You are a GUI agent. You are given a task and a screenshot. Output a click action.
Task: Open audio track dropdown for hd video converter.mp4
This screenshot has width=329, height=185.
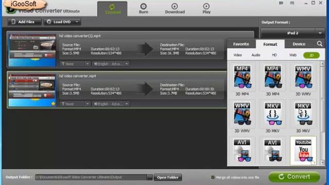tap(111, 104)
